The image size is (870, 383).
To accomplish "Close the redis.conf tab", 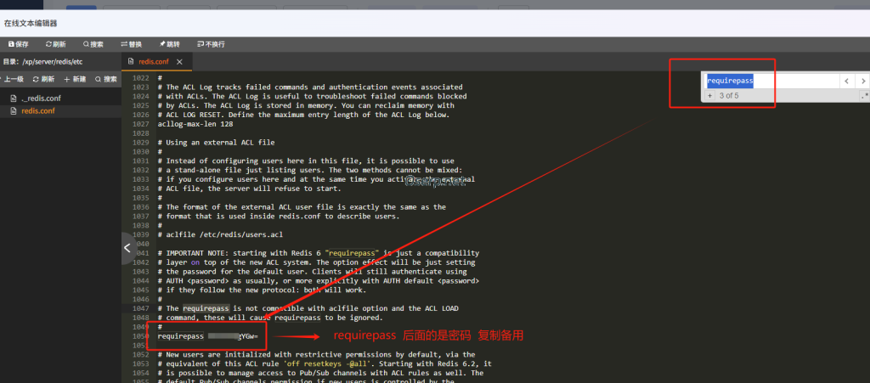I will [179, 62].
